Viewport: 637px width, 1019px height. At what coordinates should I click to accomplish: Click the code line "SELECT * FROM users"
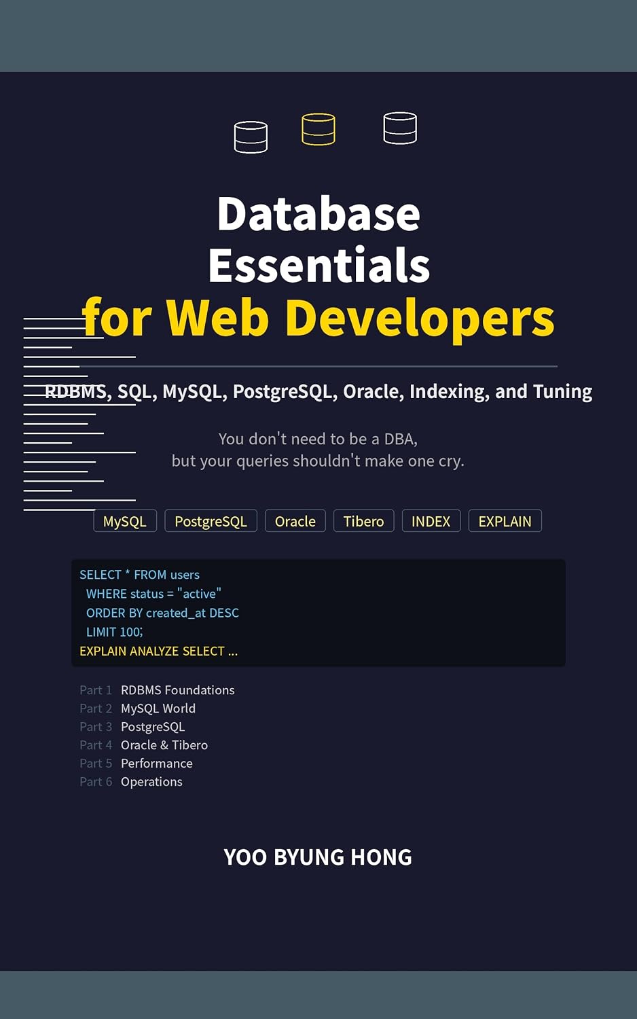(x=139, y=575)
